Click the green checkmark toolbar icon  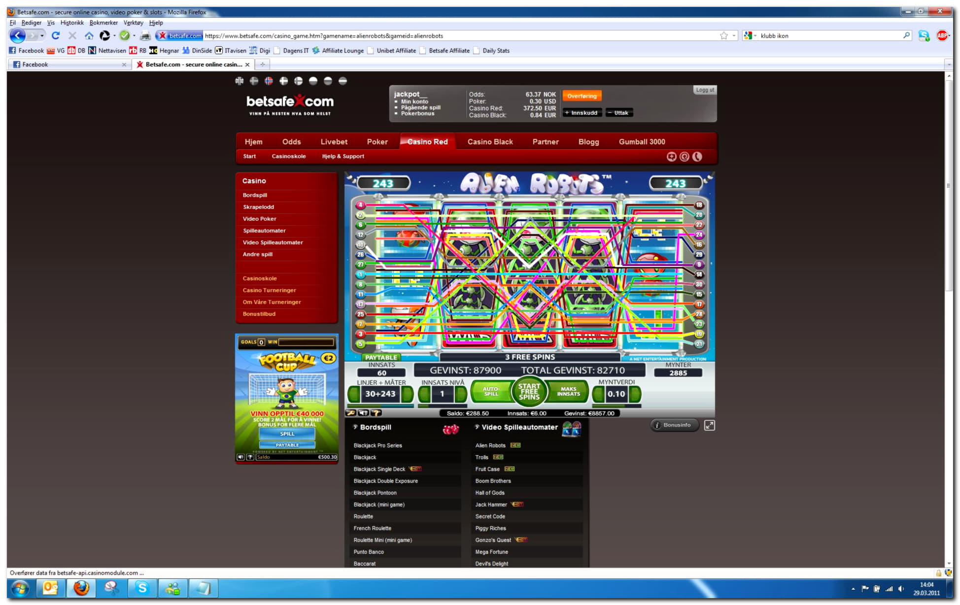pos(125,35)
